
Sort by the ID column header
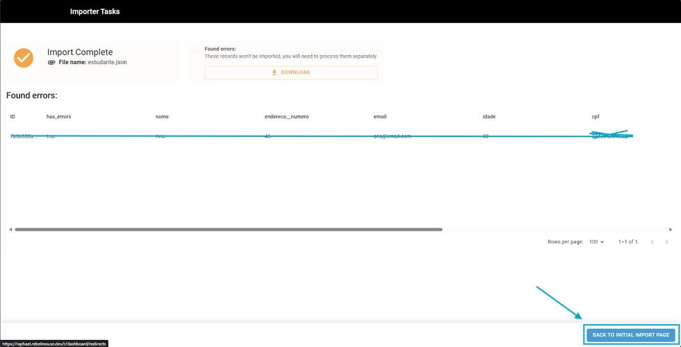tap(13, 117)
